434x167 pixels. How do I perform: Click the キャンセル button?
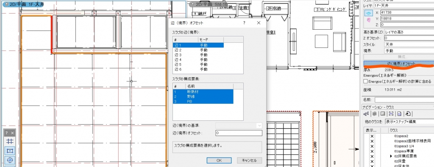click(x=249, y=160)
